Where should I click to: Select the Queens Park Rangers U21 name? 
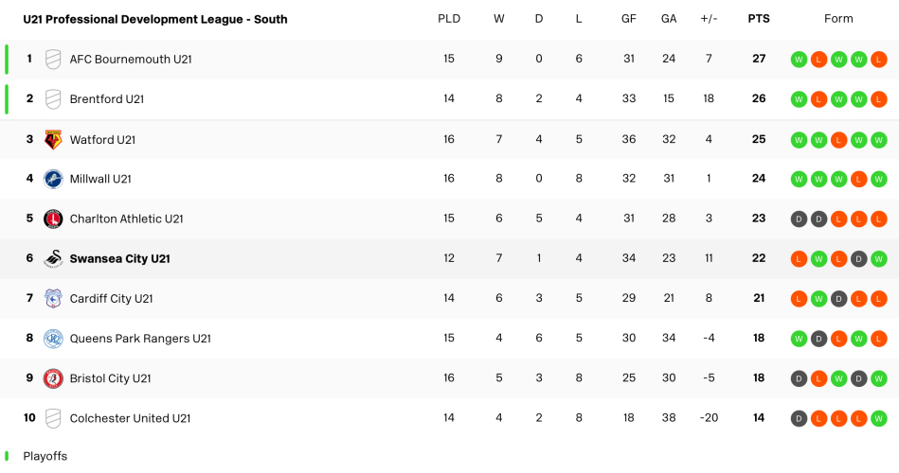140,339
